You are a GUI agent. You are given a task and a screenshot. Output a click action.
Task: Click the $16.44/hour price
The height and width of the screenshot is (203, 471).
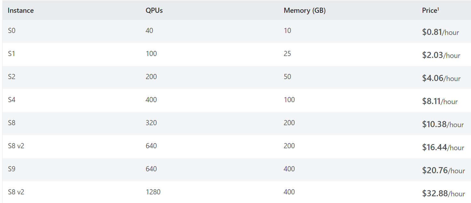(443, 148)
